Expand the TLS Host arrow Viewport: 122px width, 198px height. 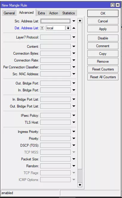coord(74,122)
